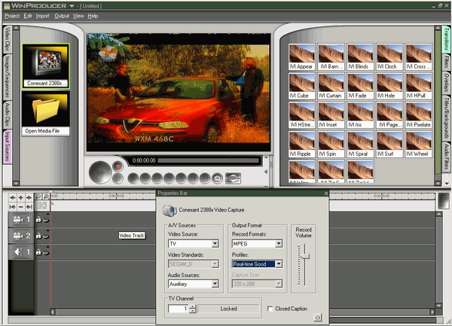Click the Locked channel status button
Screen dimensions: 452x326
(229, 309)
